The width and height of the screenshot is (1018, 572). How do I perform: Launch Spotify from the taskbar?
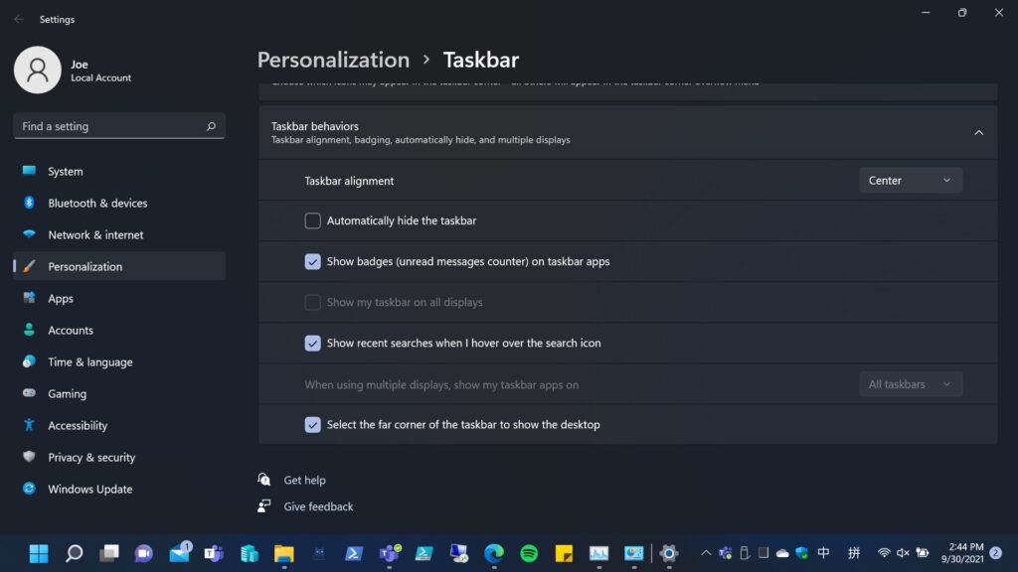tap(529, 553)
